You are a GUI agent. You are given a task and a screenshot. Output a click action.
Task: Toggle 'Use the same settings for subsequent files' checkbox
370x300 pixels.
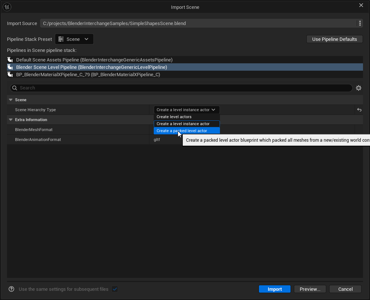[x=115, y=289]
